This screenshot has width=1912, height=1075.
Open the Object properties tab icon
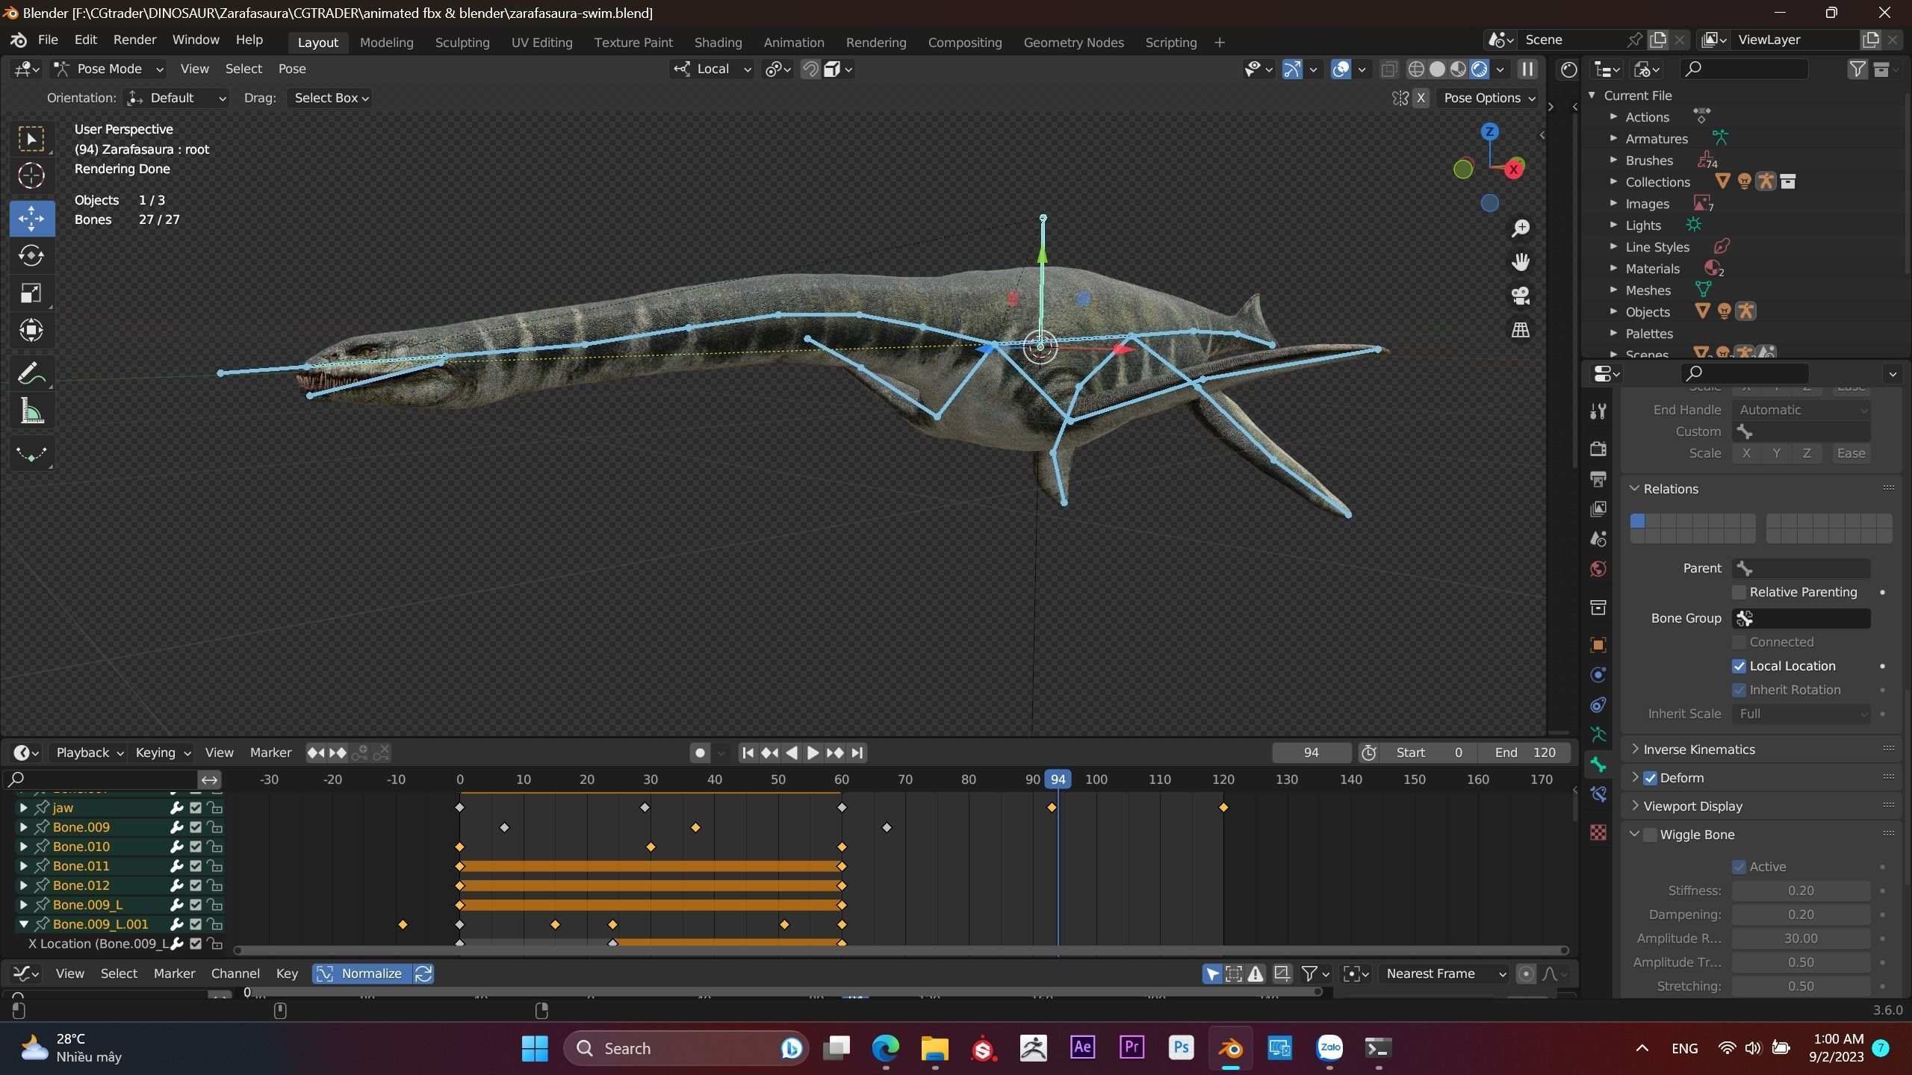[1598, 645]
